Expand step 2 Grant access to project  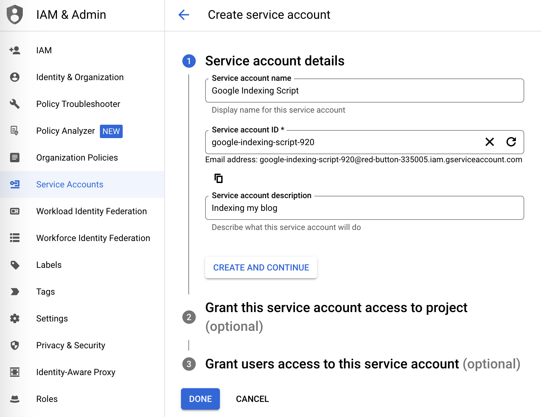coord(336,317)
